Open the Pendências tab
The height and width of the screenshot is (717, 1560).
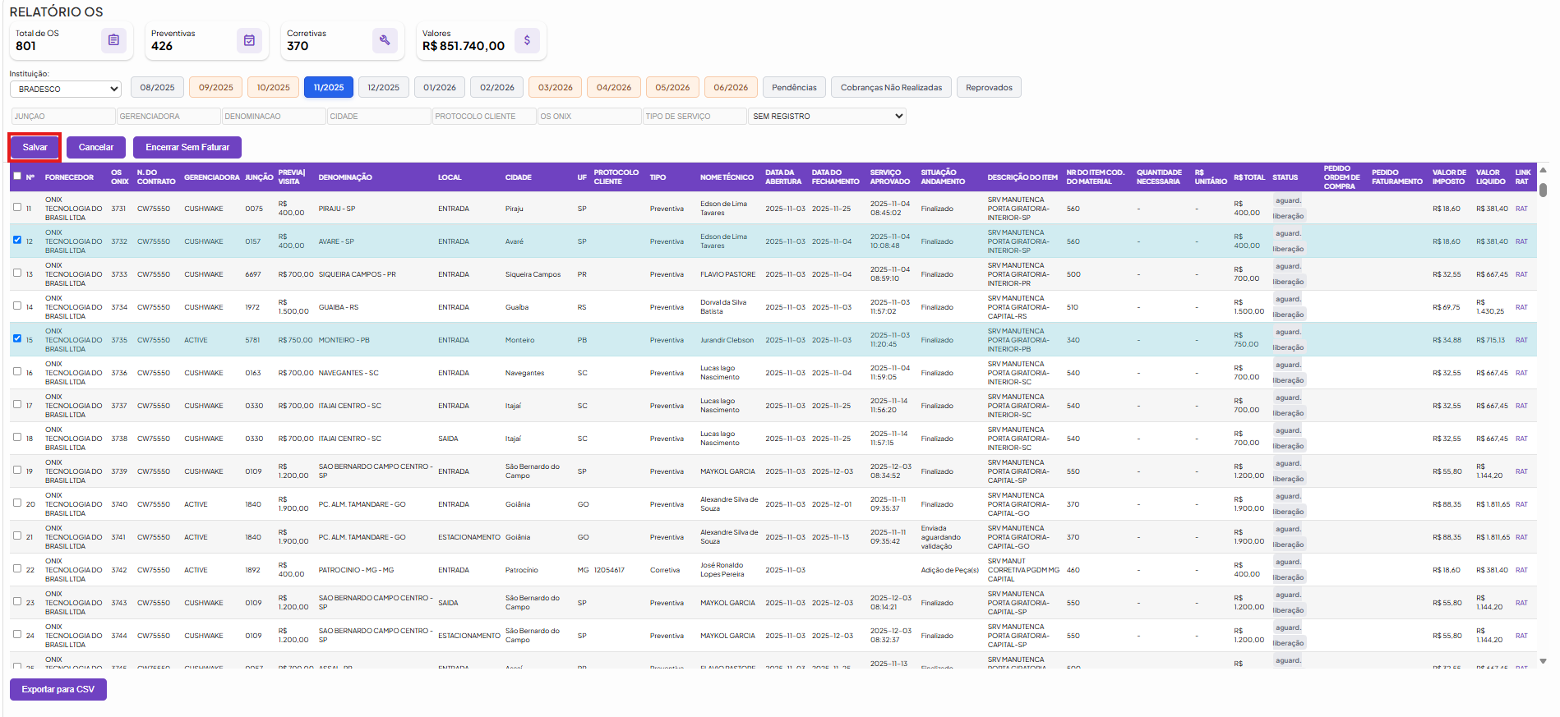[794, 87]
